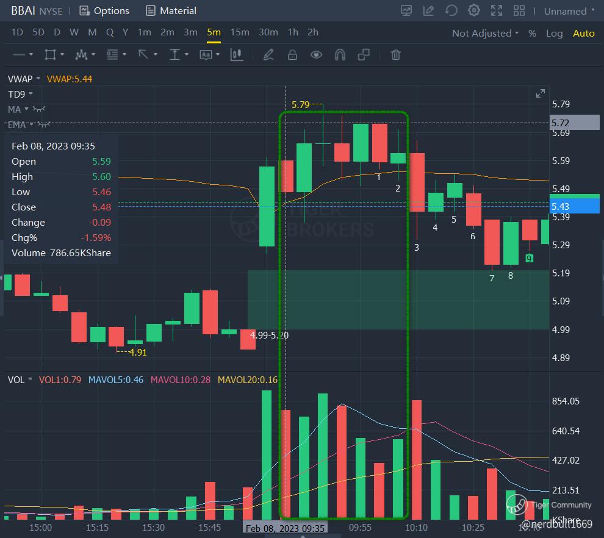Toggle the drawings visibility eye icon
Image resolution: width=604 pixels, height=538 pixels.
[x=316, y=55]
